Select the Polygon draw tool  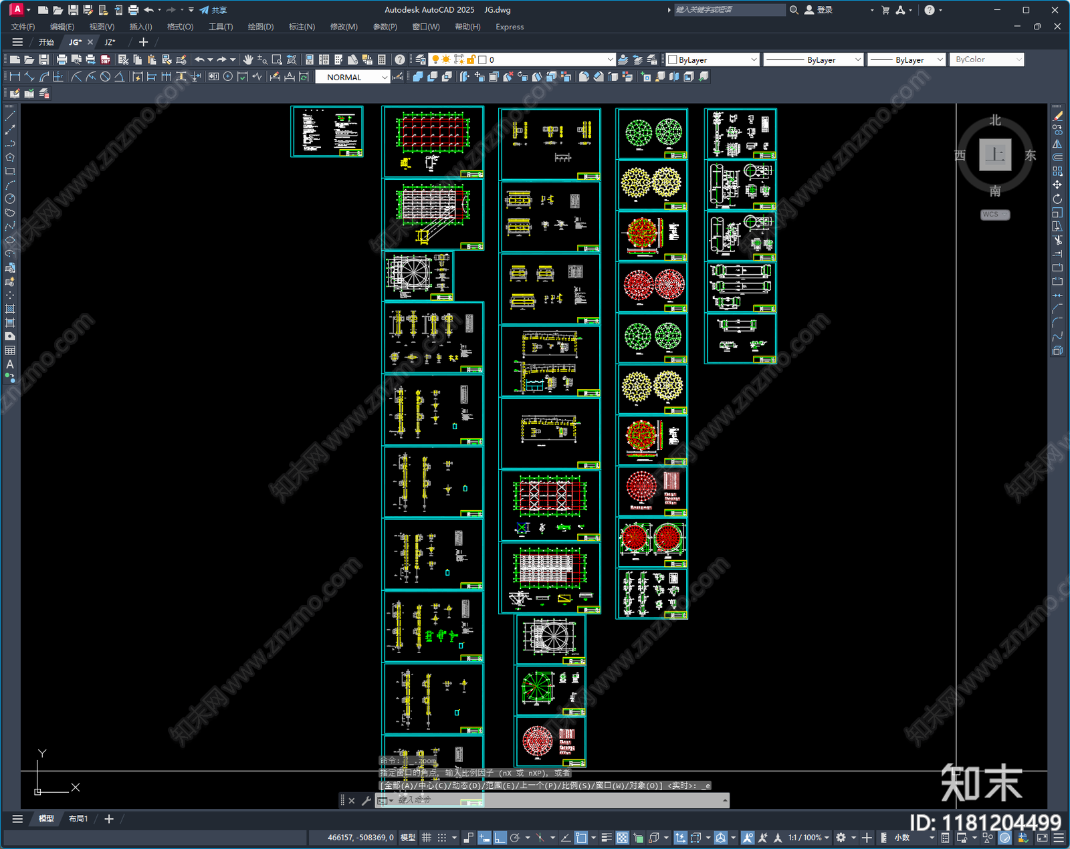pos(10,158)
